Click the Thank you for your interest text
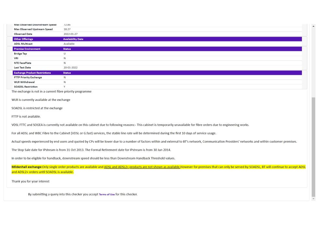 (x=30, y=181)
